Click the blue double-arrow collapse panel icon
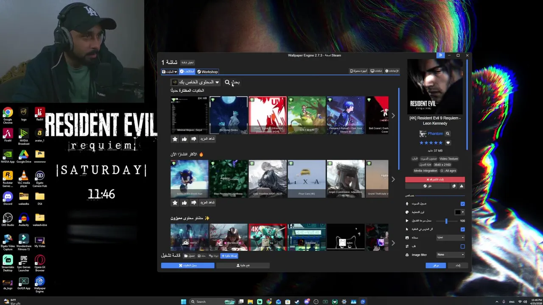 (x=440, y=55)
